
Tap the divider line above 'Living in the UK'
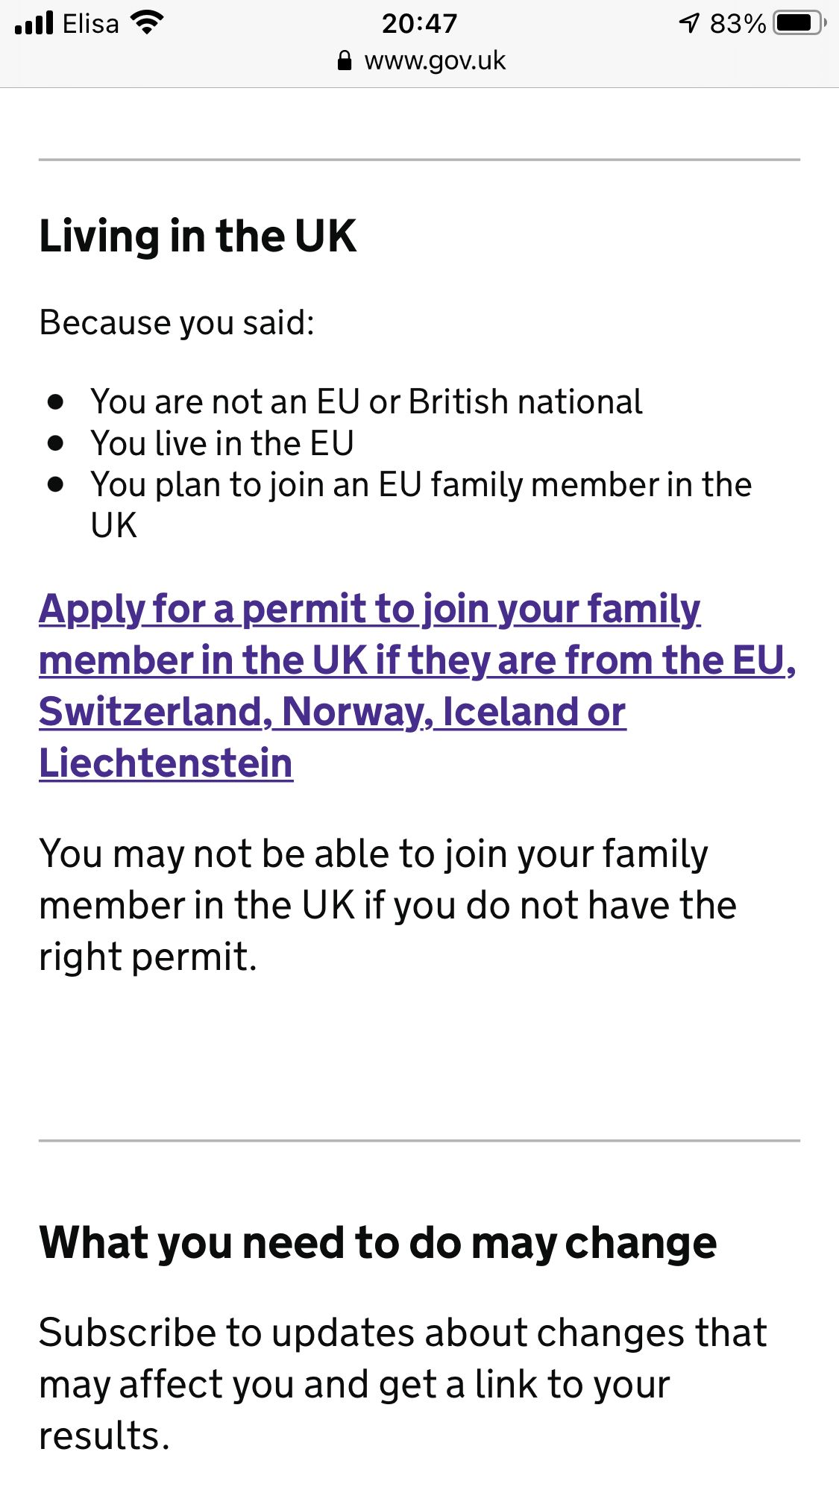[x=419, y=159]
